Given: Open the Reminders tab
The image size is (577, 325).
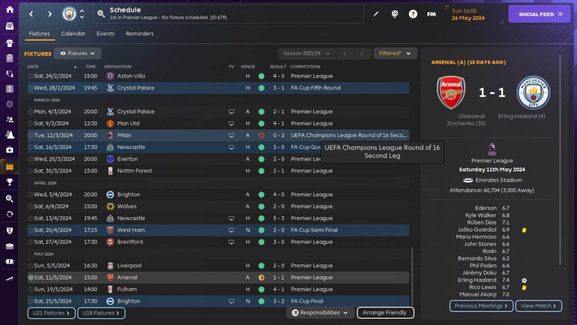Looking at the screenshot, I should tap(140, 34).
